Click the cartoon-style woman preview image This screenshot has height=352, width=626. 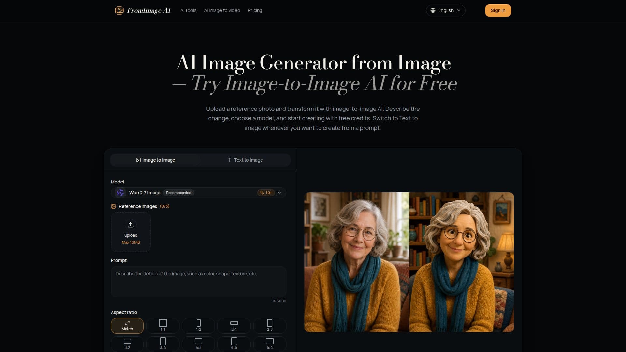461,262
